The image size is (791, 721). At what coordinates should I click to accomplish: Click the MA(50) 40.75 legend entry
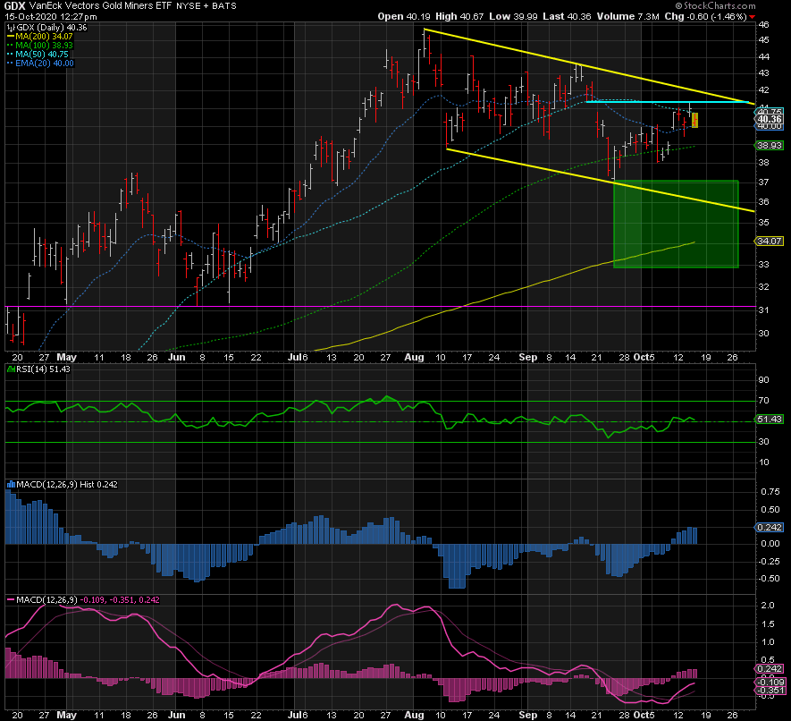pyautogui.click(x=38, y=55)
